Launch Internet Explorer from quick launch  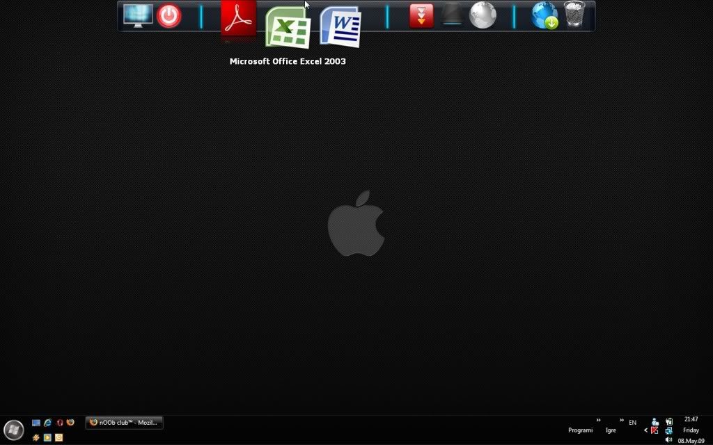(x=48, y=423)
